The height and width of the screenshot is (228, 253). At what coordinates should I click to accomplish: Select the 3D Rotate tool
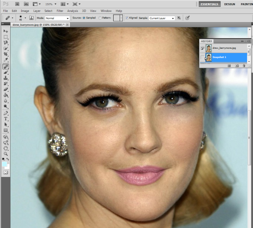pos(6,137)
